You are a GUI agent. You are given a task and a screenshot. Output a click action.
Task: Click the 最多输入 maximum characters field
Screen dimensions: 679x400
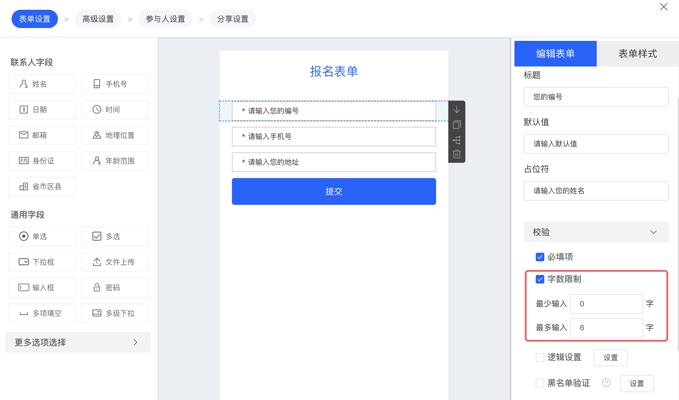pyautogui.click(x=607, y=328)
